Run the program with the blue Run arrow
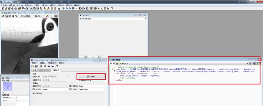263x106 pixels. click(x=64, y=8)
